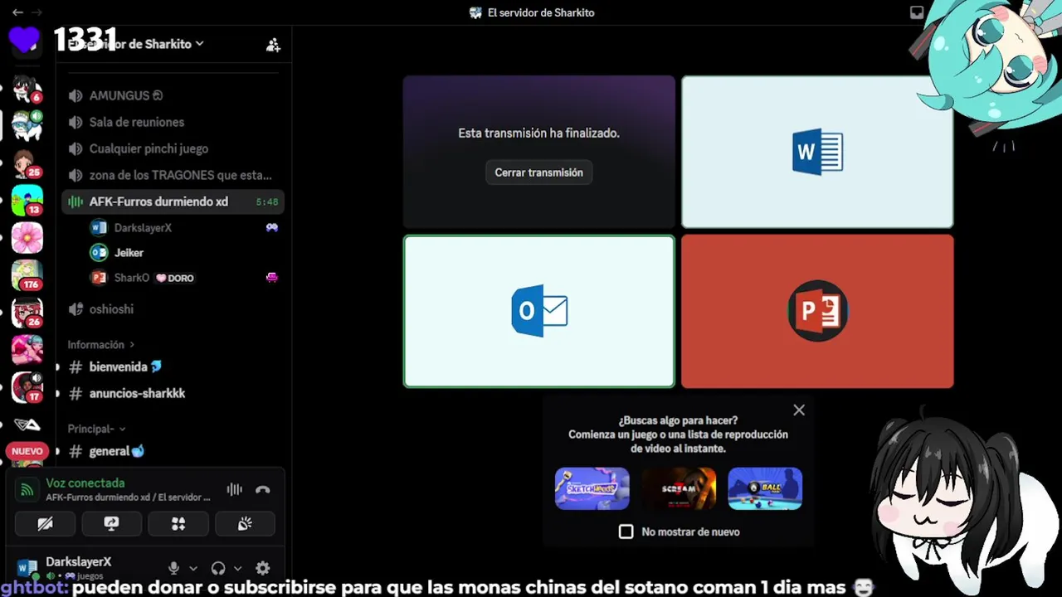Open server icon with 6 badge
Image resolution: width=1062 pixels, height=597 pixels.
click(27, 88)
